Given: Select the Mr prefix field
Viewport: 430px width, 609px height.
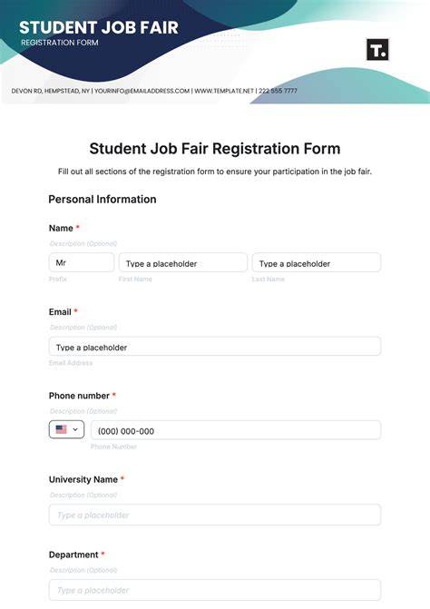Looking at the screenshot, I should pyautogui.click(x=82, y=262).
